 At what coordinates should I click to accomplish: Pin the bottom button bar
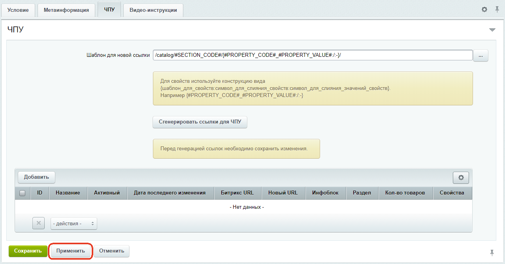tap(492, 252)
